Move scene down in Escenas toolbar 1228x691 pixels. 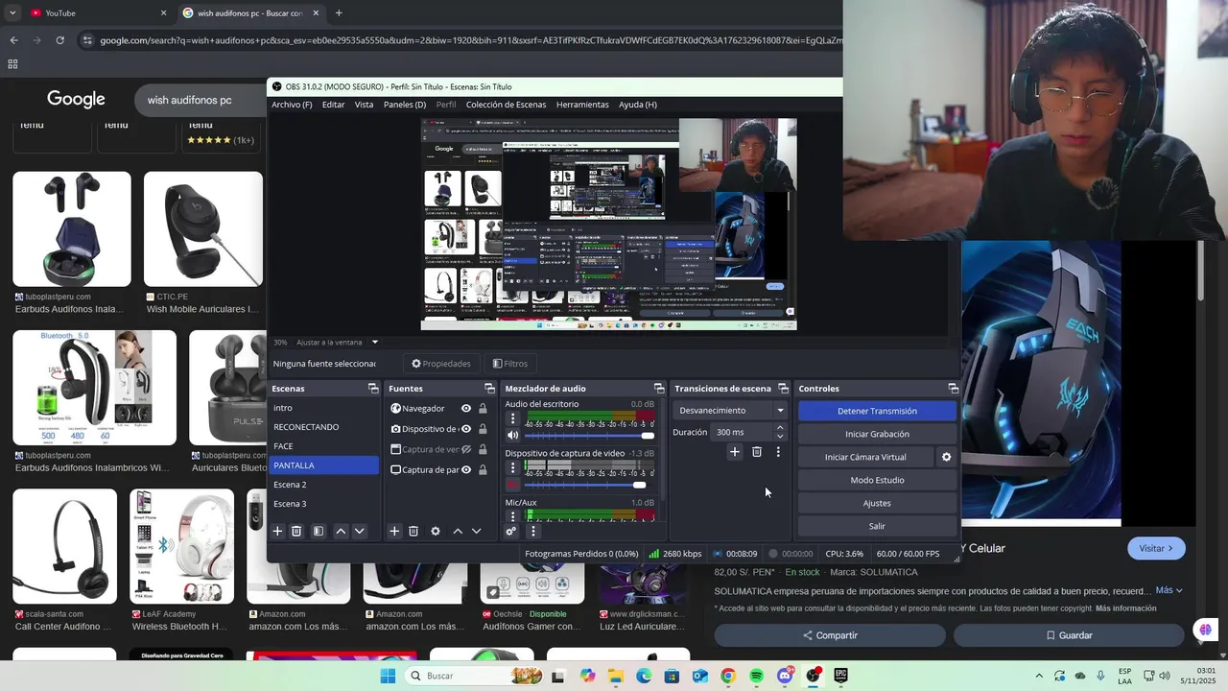coord(360,531)
